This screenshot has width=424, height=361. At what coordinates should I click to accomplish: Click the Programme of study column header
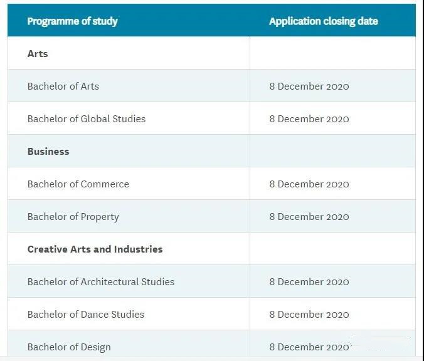[73, 21]
